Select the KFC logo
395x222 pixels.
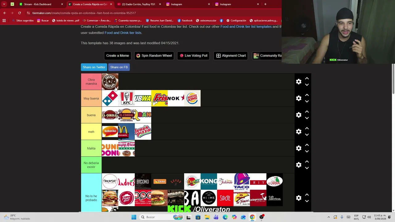127,98
